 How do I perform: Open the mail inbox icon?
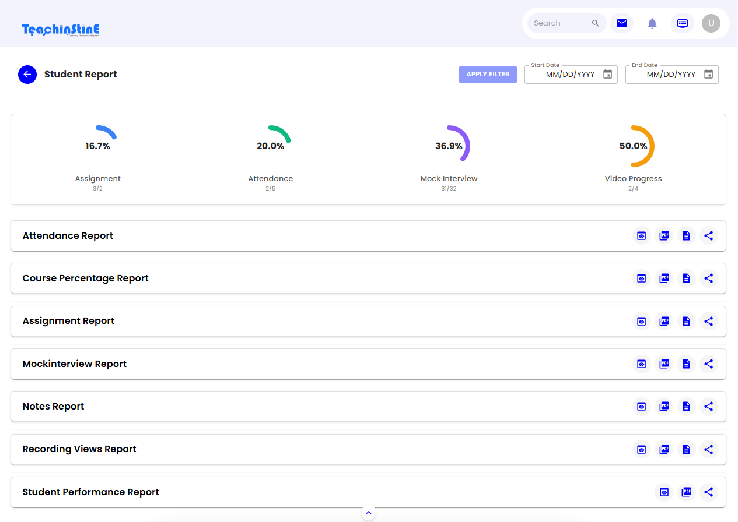pos(622,23)
